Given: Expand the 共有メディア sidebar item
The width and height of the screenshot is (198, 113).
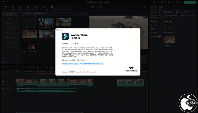Looking at the screenshot, I should coord(10,23).
